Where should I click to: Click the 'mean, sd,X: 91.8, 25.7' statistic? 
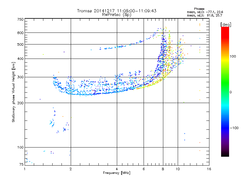[x=204, y=15]
